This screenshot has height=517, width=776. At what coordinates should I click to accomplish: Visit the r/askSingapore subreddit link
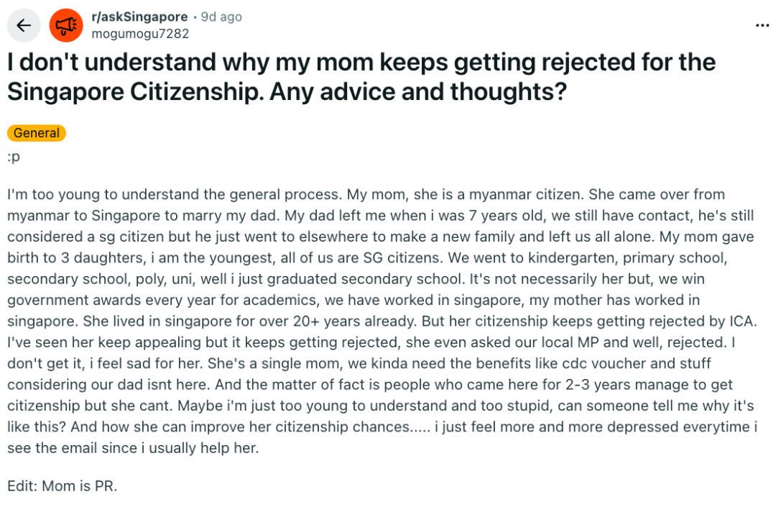pos(139,17)
